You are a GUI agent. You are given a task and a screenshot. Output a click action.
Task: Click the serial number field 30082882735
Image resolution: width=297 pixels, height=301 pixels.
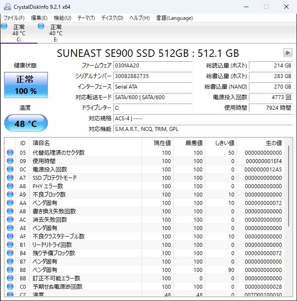tap(152, 76)
